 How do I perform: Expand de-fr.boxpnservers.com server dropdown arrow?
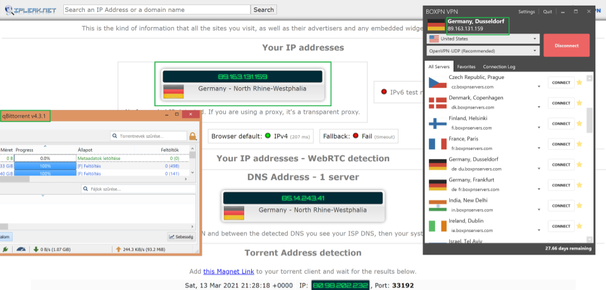coord(539,190)
